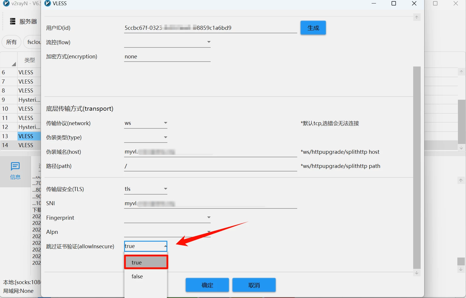466x298 pixels.
Task: Switch to the 所有 group tab
Action: [12, 42]
